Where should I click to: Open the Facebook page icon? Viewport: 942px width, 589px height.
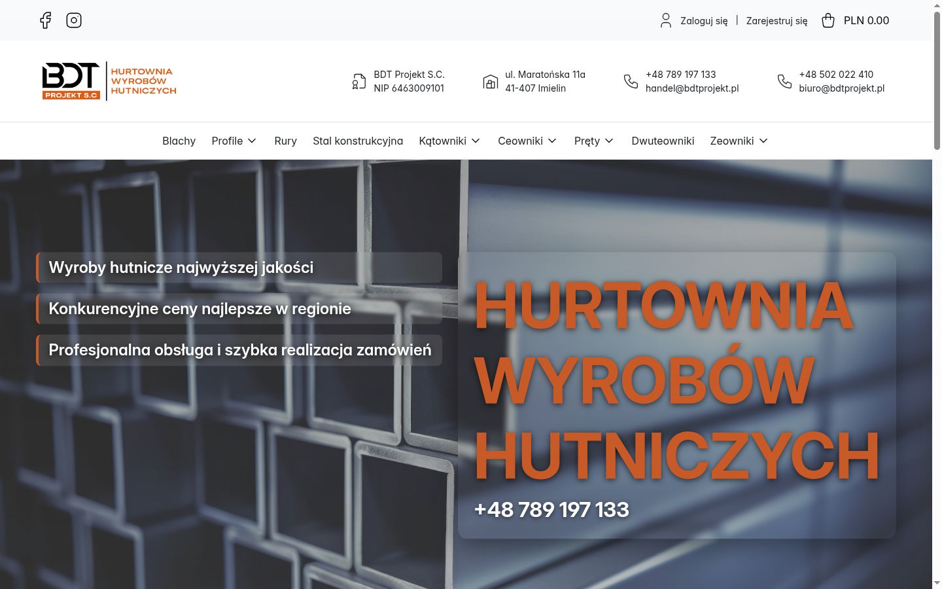point(45,20)
